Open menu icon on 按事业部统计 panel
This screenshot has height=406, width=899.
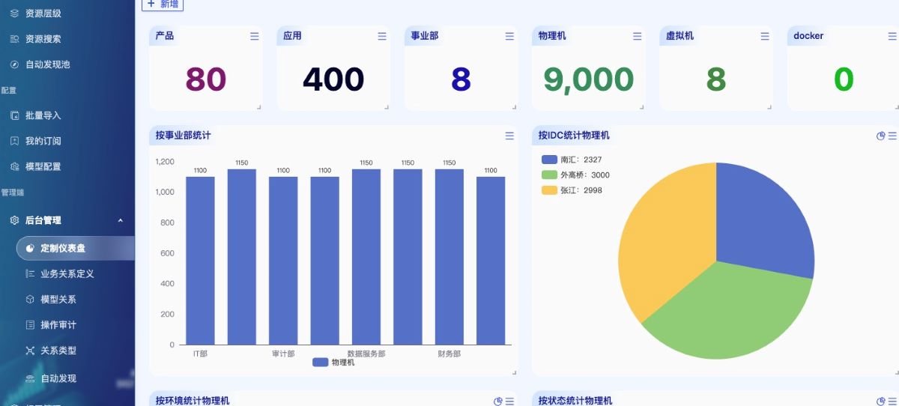[509, 136]
